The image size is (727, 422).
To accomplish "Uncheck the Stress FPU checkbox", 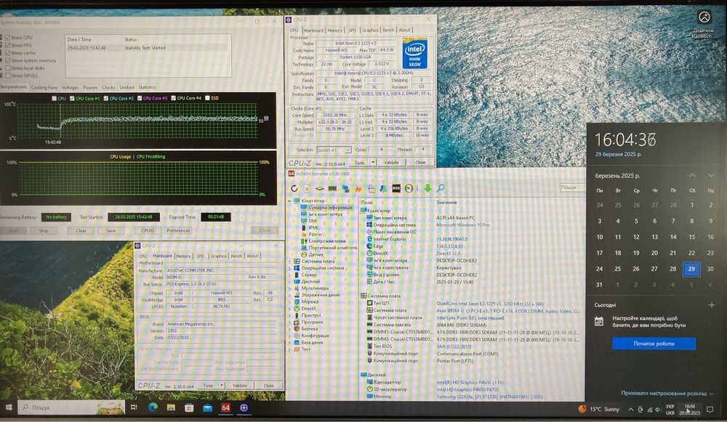I will 8,45.
